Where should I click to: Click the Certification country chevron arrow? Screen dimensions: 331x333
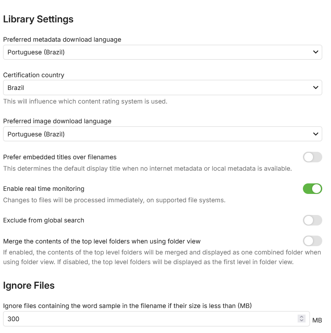click(x=315, y=88)
